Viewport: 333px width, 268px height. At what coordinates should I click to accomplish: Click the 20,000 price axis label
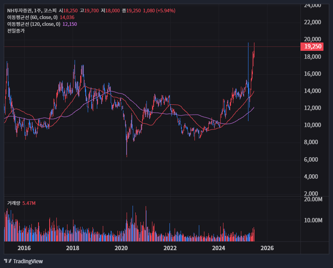pos(312,39)
